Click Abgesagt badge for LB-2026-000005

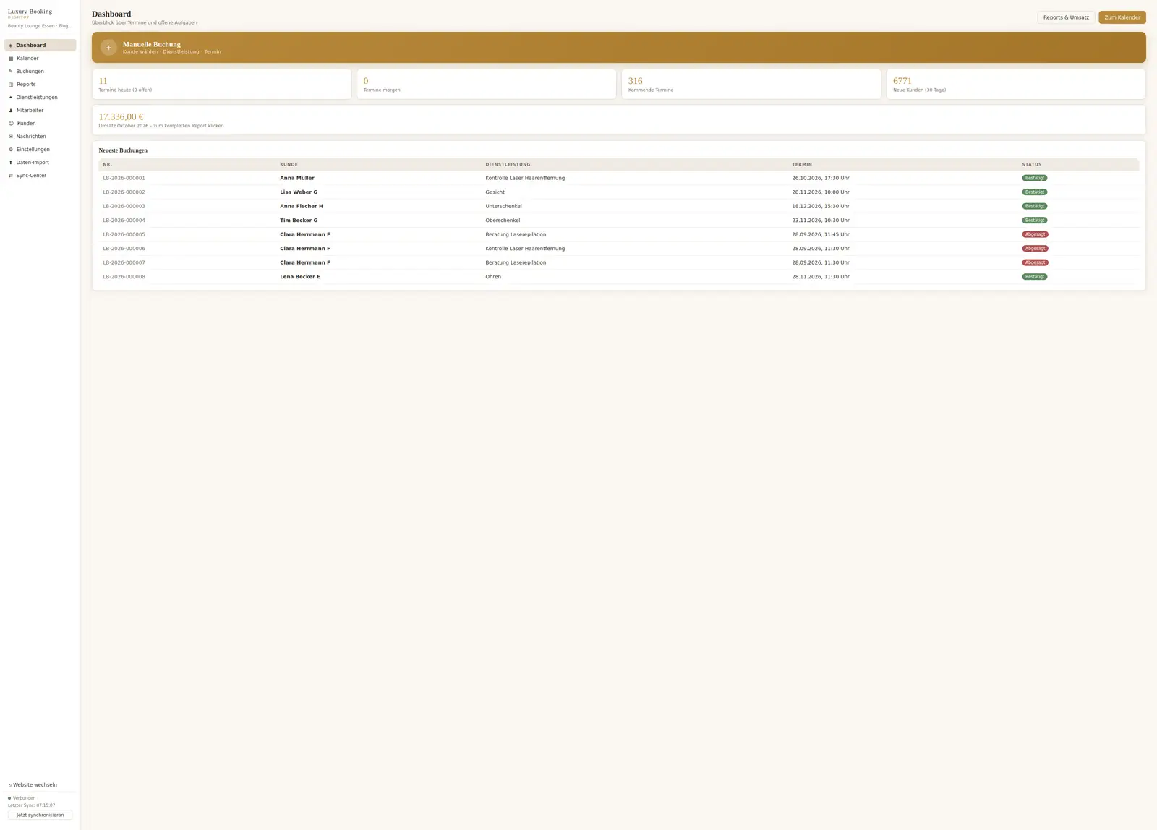coord(1035,234)
